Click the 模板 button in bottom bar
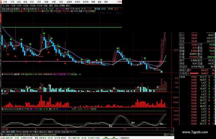Image resolution: width=216 pixels, height=139 pixels. point(8,132)
